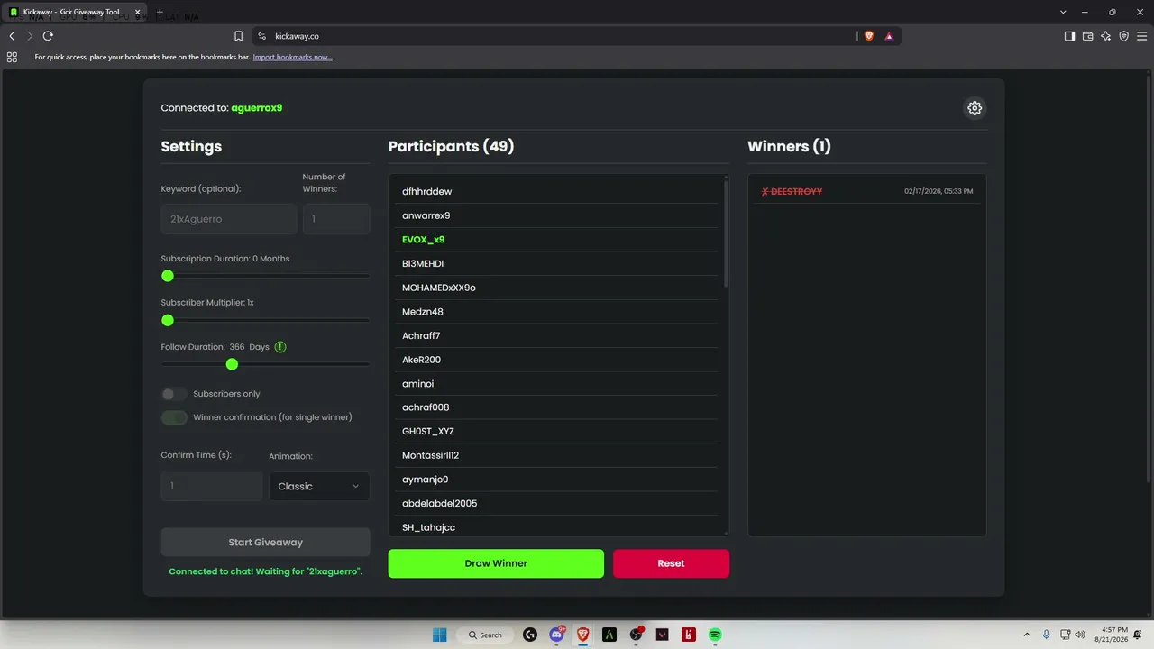This screenshot has height=649, width=1154.
Task: Open Brave Rewards triangle icon
Action: click(889, 36)
